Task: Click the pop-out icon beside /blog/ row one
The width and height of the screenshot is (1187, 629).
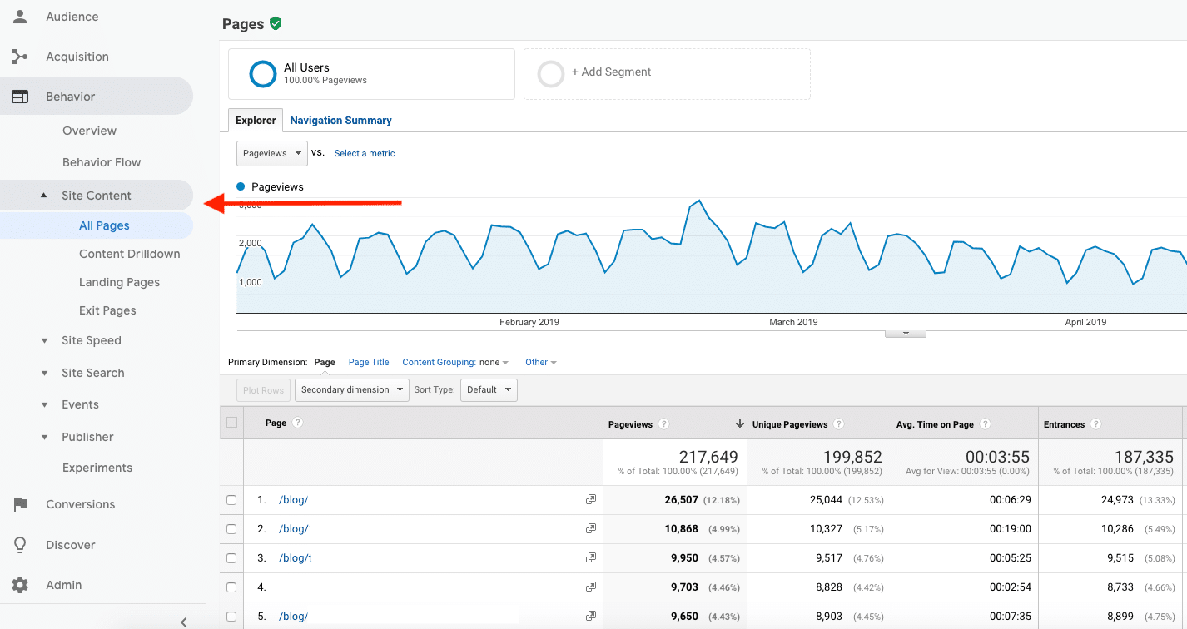Action: coord(591,499)
